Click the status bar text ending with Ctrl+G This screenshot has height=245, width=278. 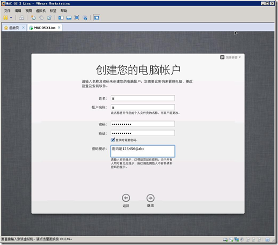(36, 239)
